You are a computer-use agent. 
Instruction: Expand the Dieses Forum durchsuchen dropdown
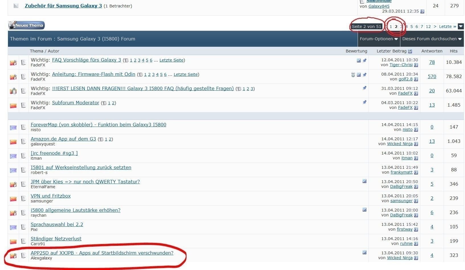[432, 39]
